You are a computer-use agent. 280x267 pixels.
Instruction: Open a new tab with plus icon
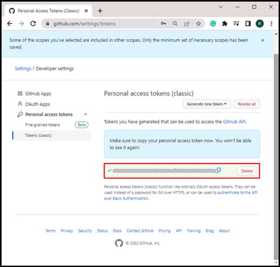click(100, 11)
